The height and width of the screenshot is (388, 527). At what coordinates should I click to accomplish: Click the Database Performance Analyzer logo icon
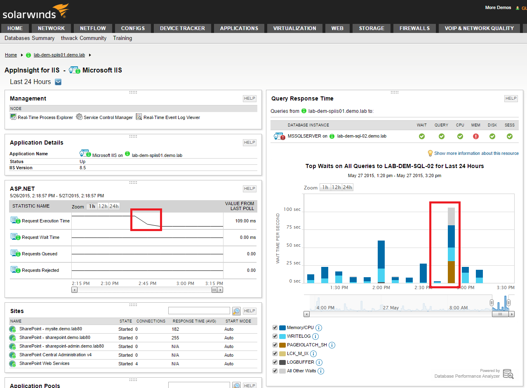[x=508, y=374]
